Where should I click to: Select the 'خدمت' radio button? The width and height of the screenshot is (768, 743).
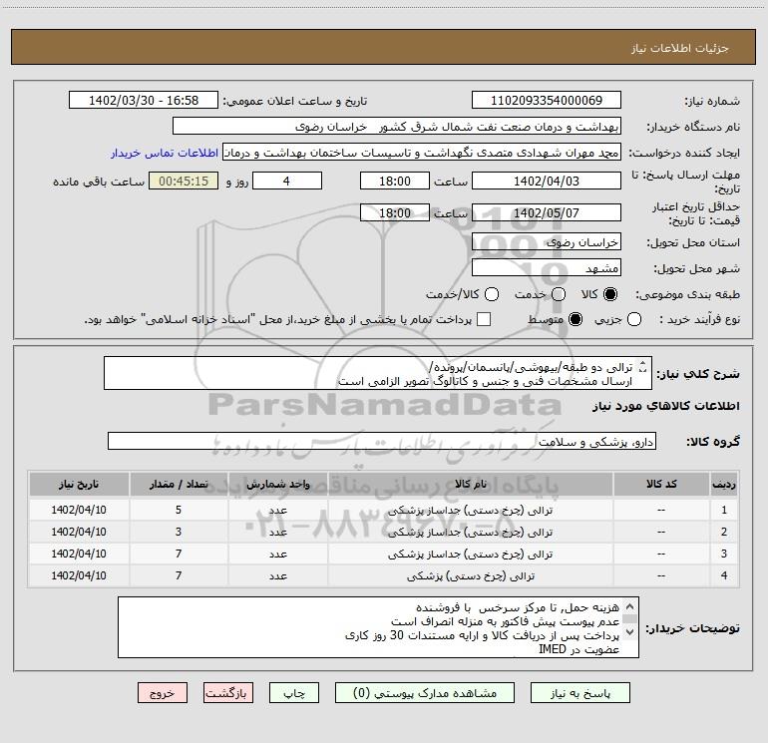pos(559,294)
